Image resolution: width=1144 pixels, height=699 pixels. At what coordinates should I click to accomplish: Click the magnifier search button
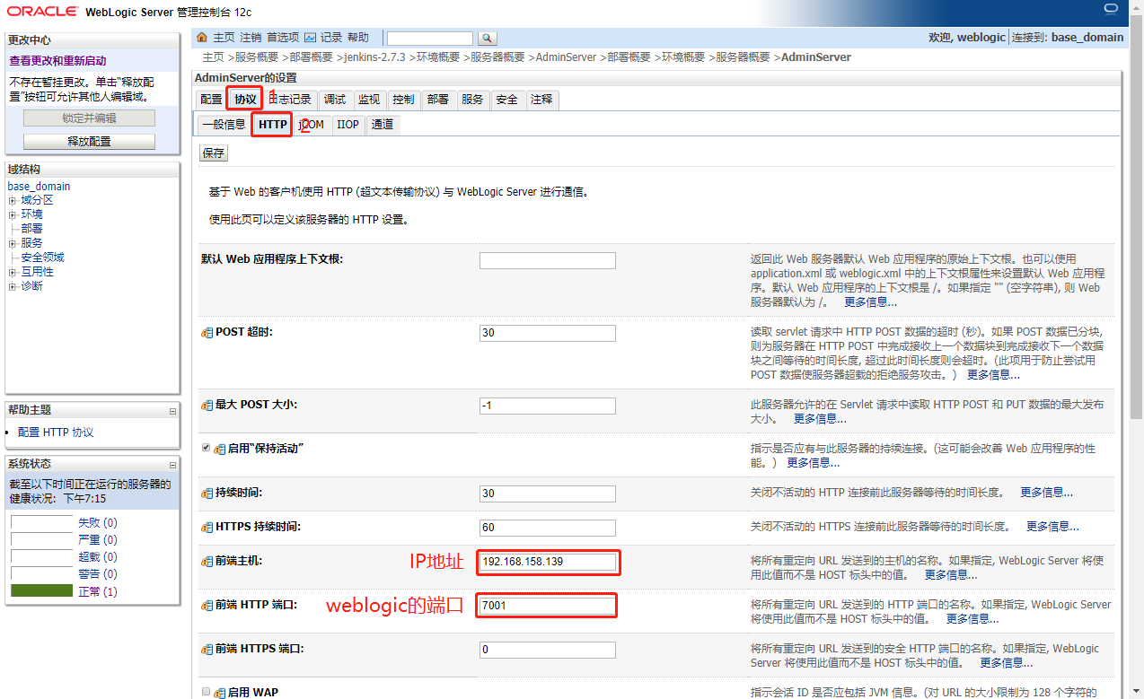[x=487, y=38]
